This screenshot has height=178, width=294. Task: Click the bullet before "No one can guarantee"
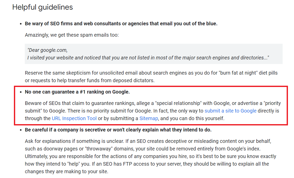(21, 92)
